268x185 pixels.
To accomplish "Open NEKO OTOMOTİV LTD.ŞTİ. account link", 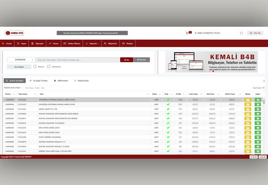I will [207, 33].
